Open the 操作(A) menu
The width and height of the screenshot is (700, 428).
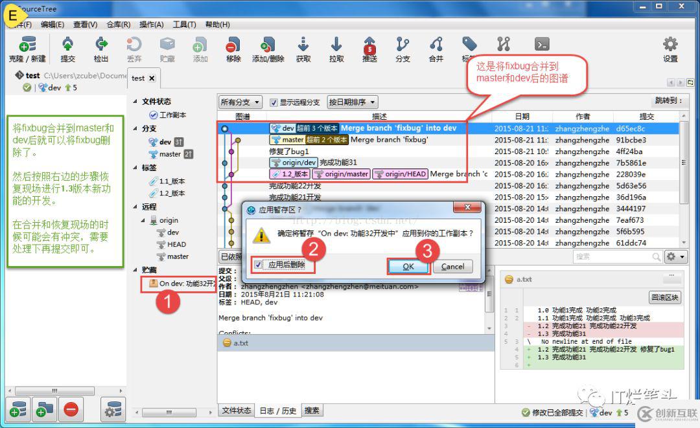[151, 25]
